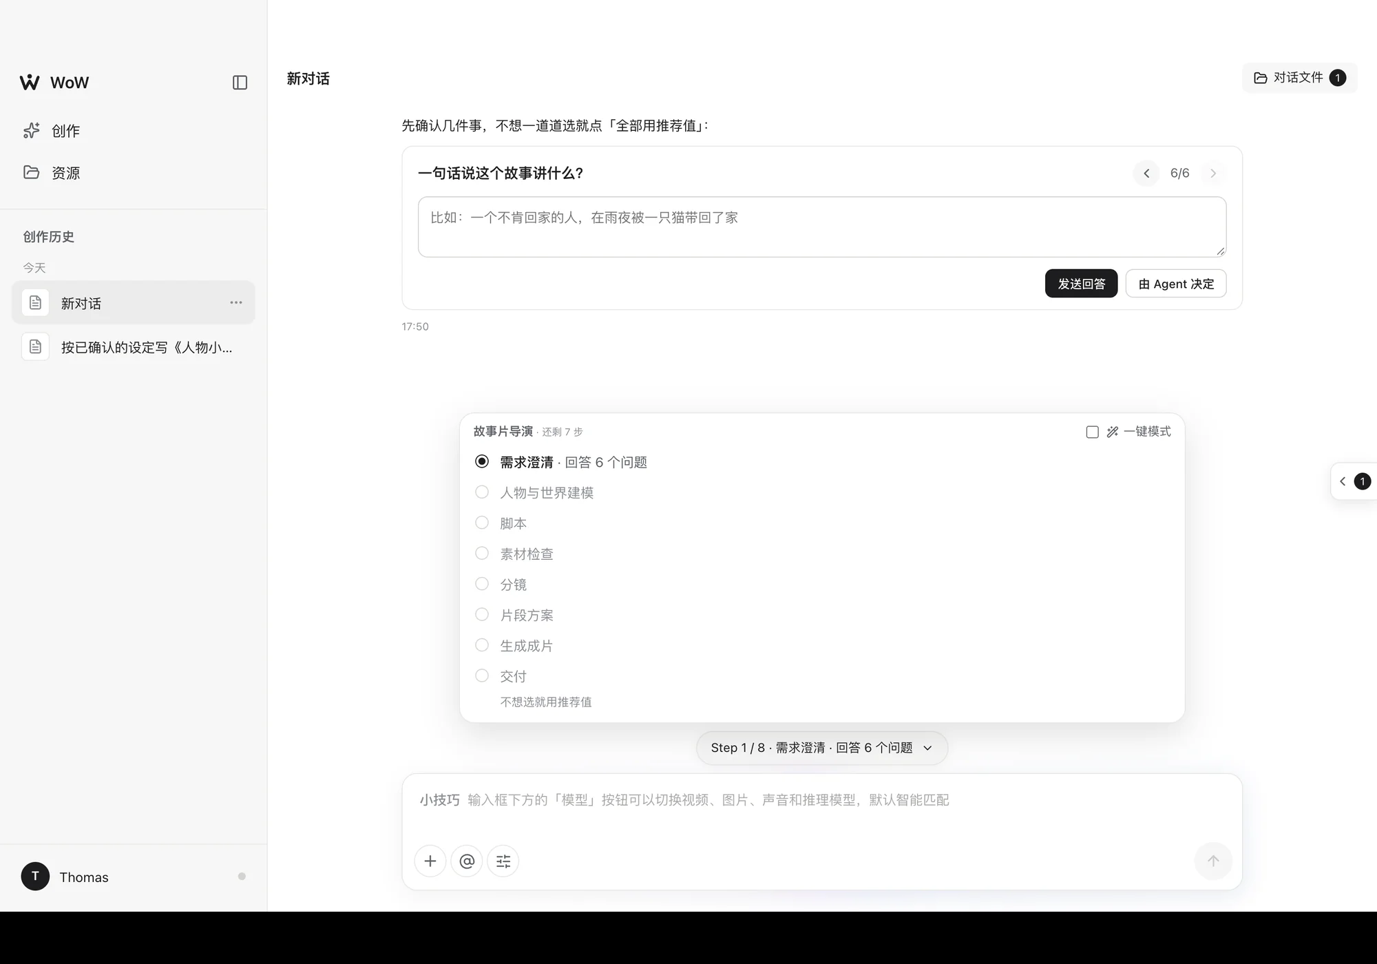Click the 故事片导演 heading text
Image resolution: width=1377 pixels, height=964 pixels.
(503, 431)
